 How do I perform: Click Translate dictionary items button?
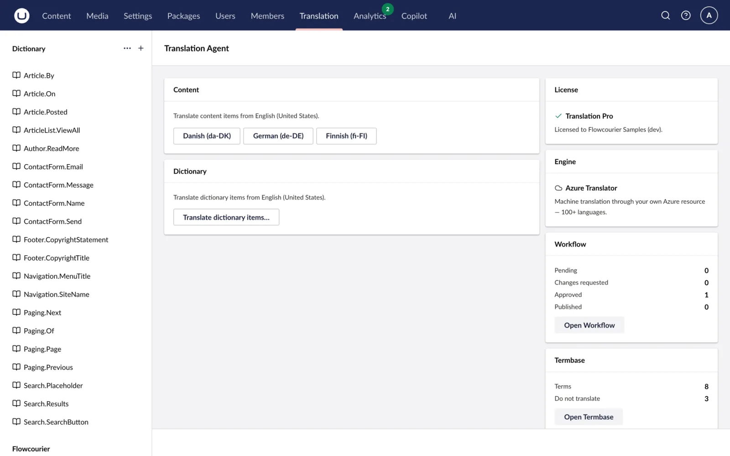[x=226, y=217]
